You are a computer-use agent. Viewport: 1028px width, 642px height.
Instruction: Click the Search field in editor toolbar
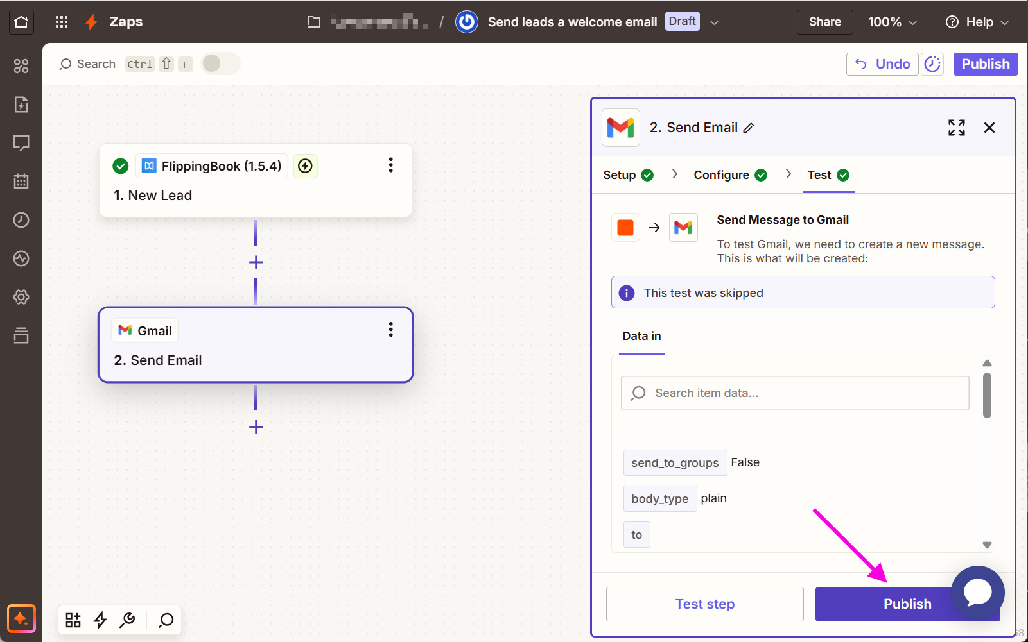[x=88, y=64]
